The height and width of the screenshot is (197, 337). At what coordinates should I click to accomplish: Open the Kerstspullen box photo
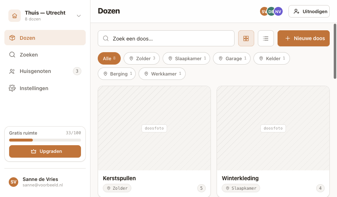tap(154, 128)
